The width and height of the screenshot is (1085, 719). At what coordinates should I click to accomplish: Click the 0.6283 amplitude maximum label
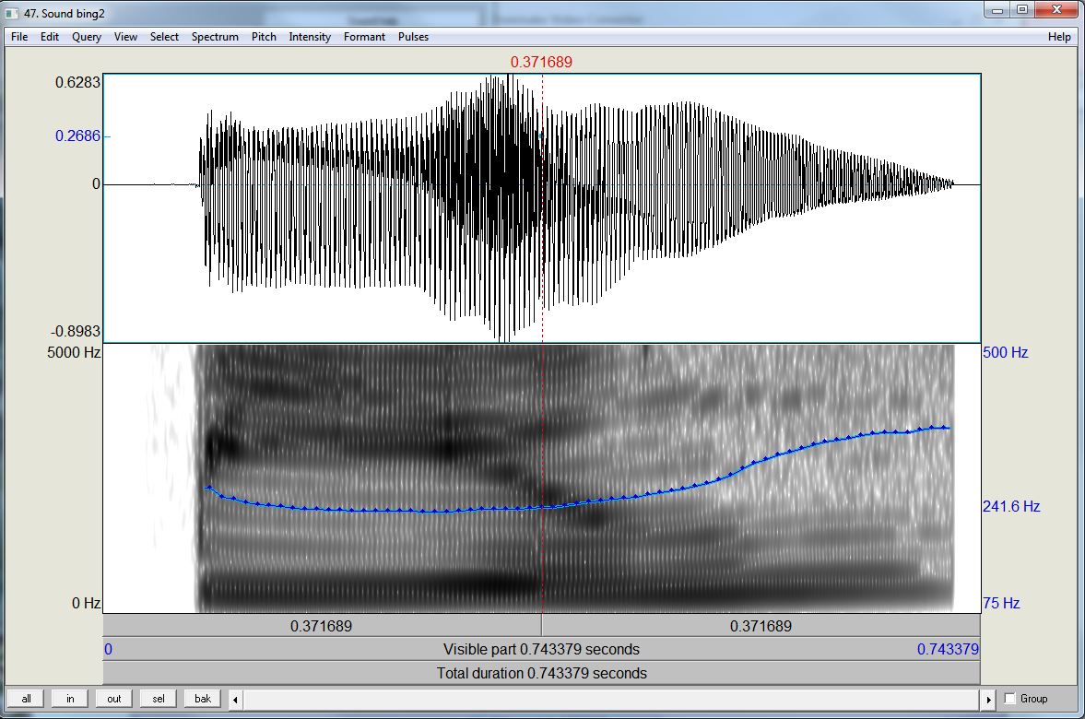click(78, 82)
